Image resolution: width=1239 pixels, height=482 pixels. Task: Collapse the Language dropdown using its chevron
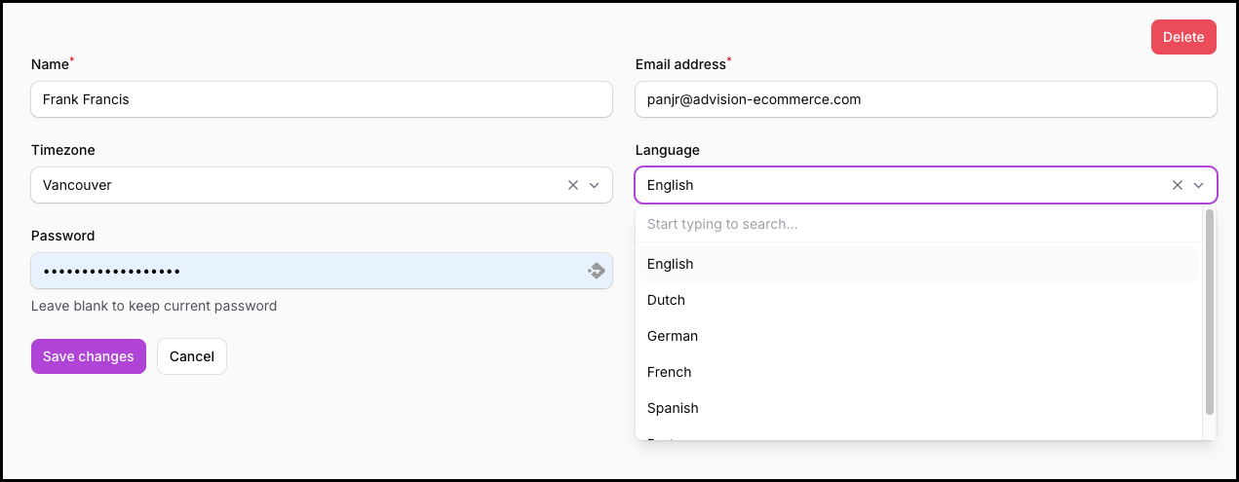click(1199, 185)
